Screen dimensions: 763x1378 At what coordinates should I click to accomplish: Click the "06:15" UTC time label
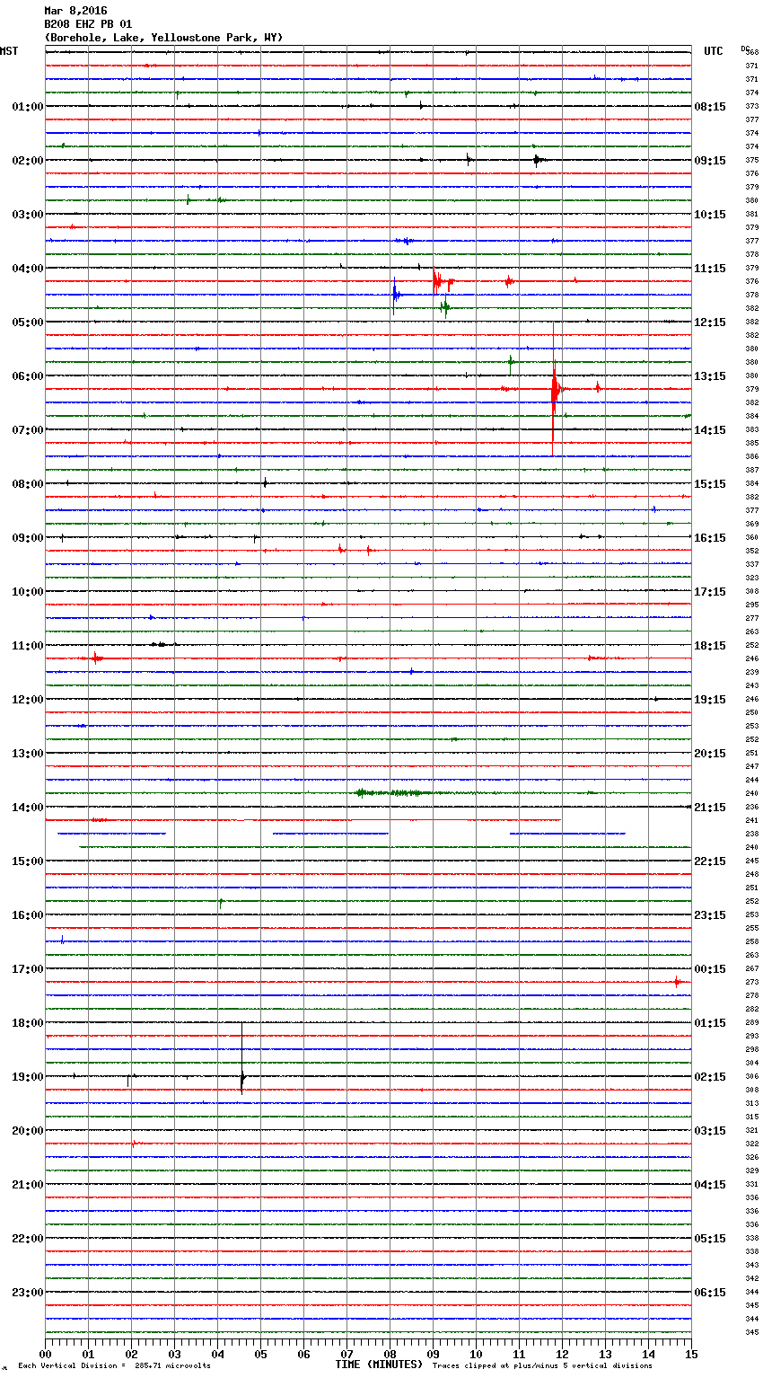point(710,1293)
